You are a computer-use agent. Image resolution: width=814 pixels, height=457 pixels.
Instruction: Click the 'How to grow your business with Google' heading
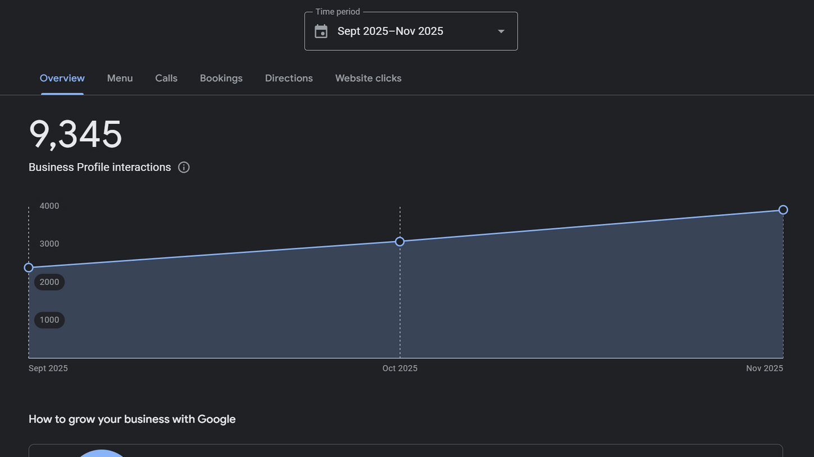coord(132,419)
